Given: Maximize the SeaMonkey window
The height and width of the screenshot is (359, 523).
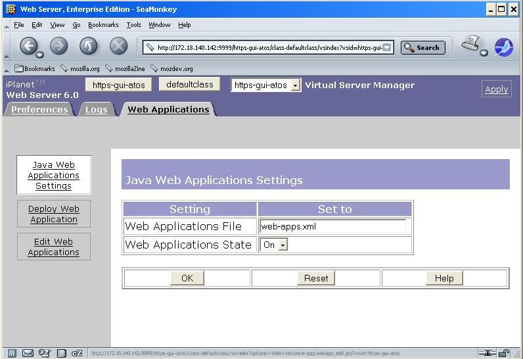Looking at the screenshot, I should (x=501, y=9).
